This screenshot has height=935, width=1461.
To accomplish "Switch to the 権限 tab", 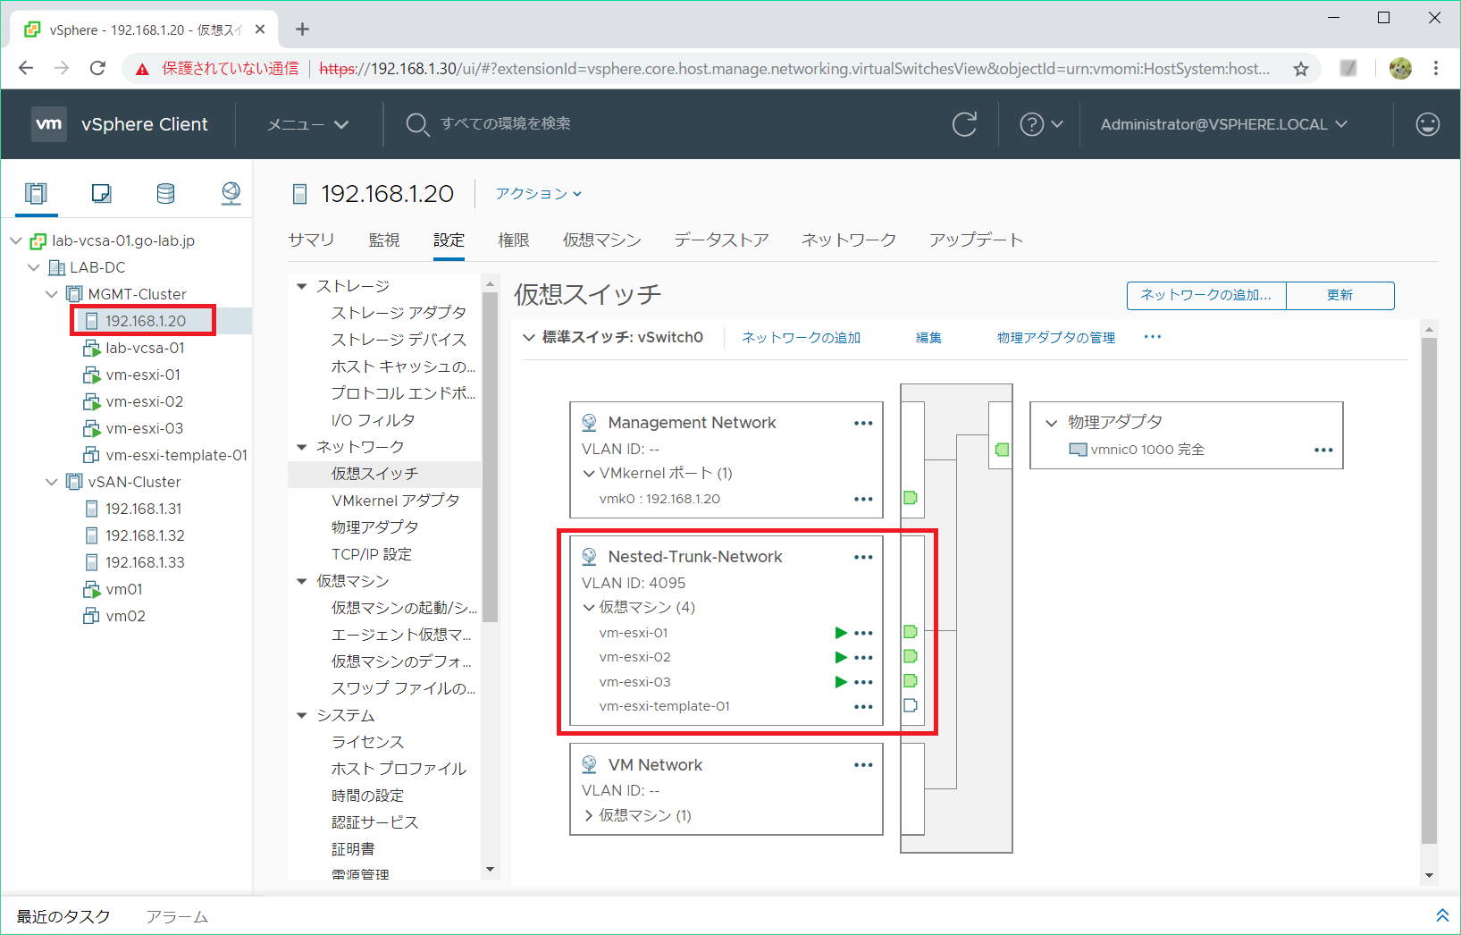I will pyautogui.click(x=514, y=240).
